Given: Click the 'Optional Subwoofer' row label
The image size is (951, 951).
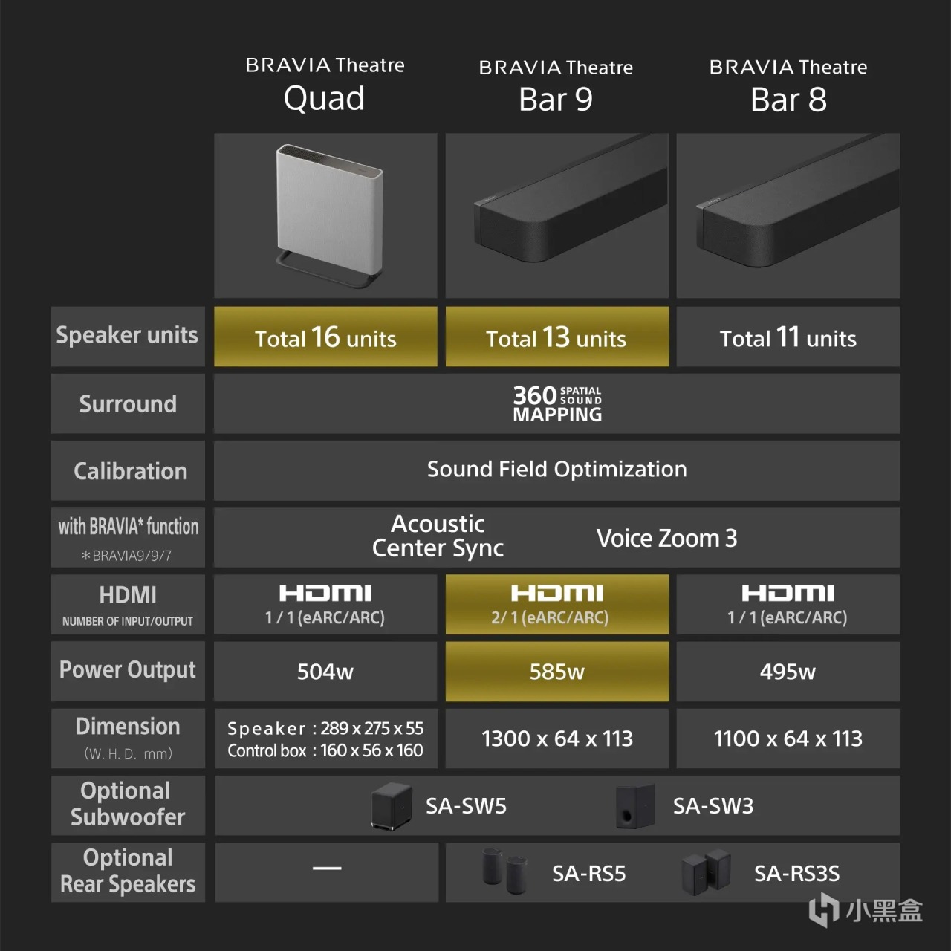Looking at the screenshot, I should point(127,804).
